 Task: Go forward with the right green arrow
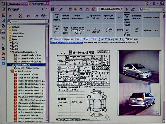click(x=81, y=9)
